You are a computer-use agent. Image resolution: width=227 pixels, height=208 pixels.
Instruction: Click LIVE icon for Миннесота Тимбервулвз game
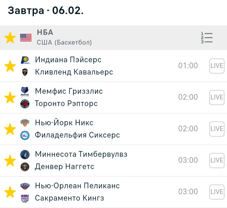point(217,160)
